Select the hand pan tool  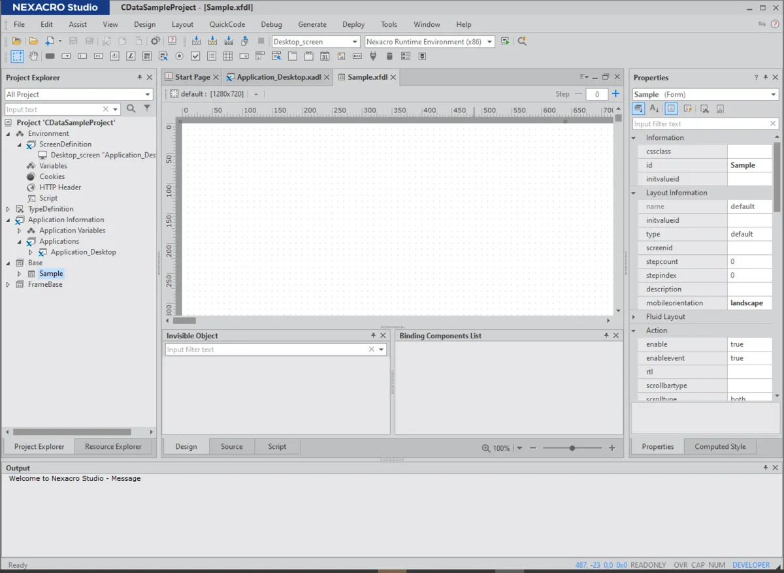pos(33,56)
